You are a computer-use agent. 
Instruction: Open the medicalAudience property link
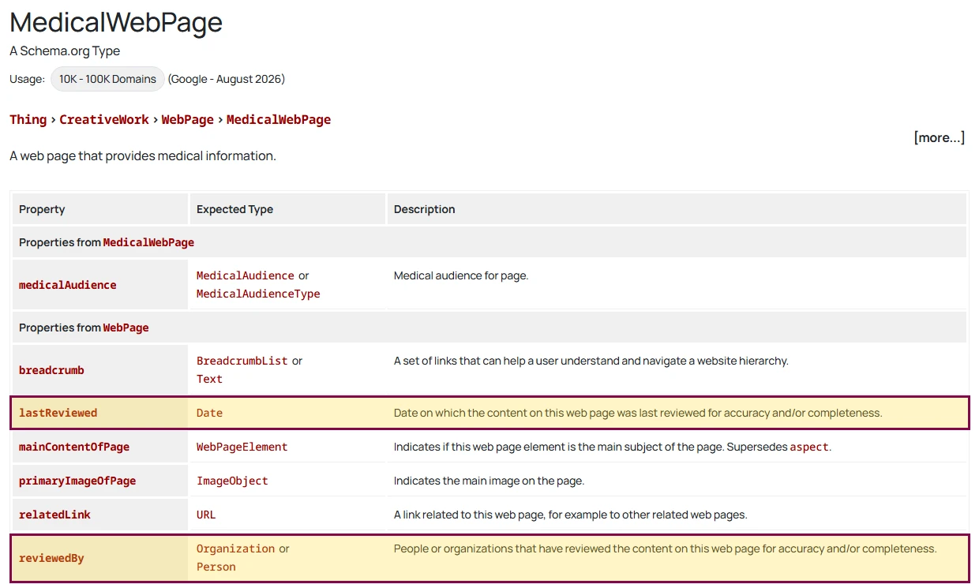tap(68, 285)
